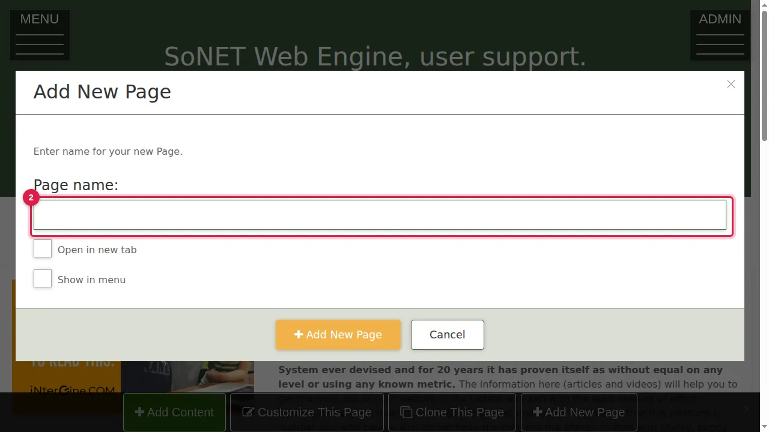This screenshot has height=432, width=769.
Task: Tick the Show in menu checkbox
Action: (43, 278)
